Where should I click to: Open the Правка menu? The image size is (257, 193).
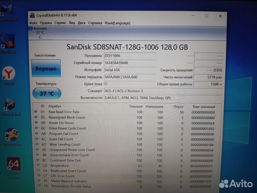click(x=46, y=23)
